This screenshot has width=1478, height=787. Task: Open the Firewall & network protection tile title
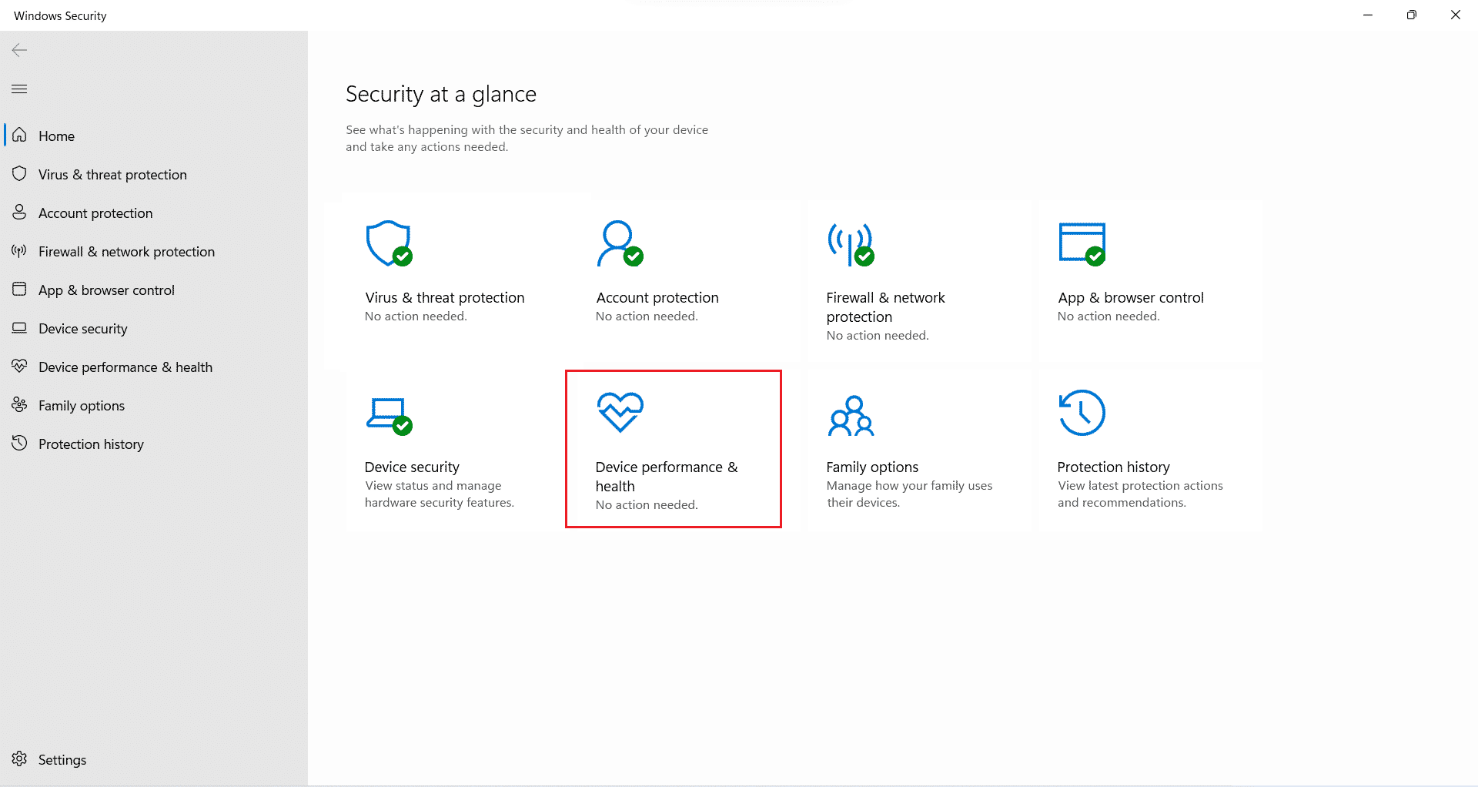click(885, 307)
